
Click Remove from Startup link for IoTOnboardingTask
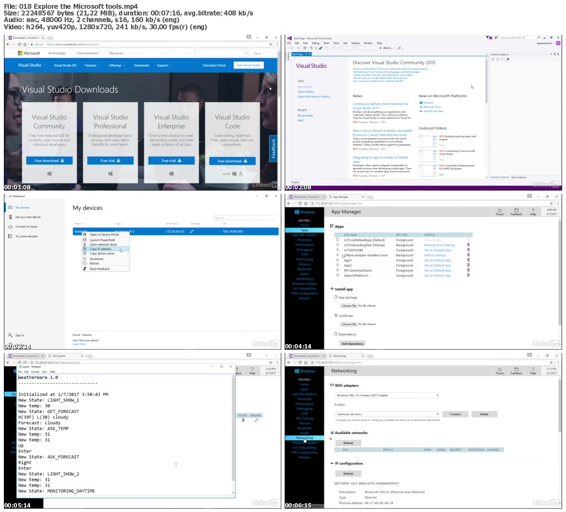tap(439, 245)
